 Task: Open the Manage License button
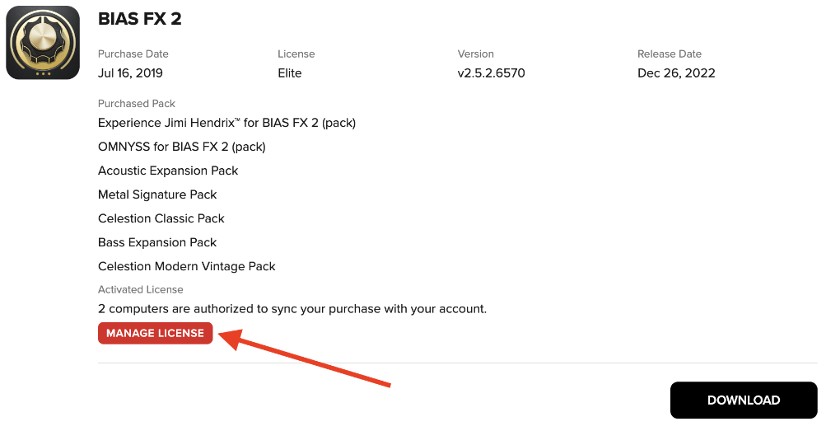pyautogui.click(x=156, y=333)
